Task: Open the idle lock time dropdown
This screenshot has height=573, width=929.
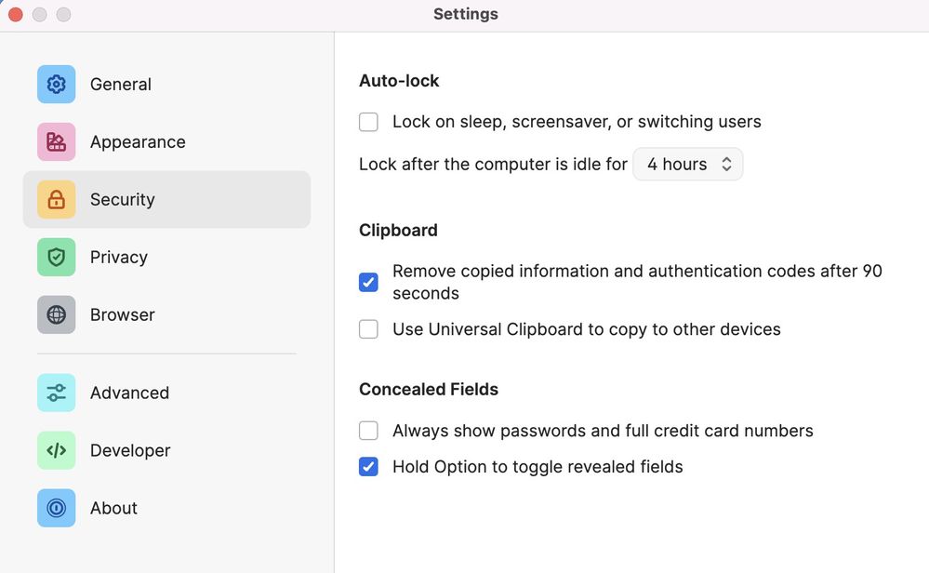Action: (687, 165)
